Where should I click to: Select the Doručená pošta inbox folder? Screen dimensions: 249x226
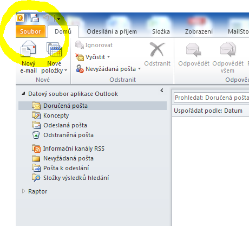tap(93, 106)
